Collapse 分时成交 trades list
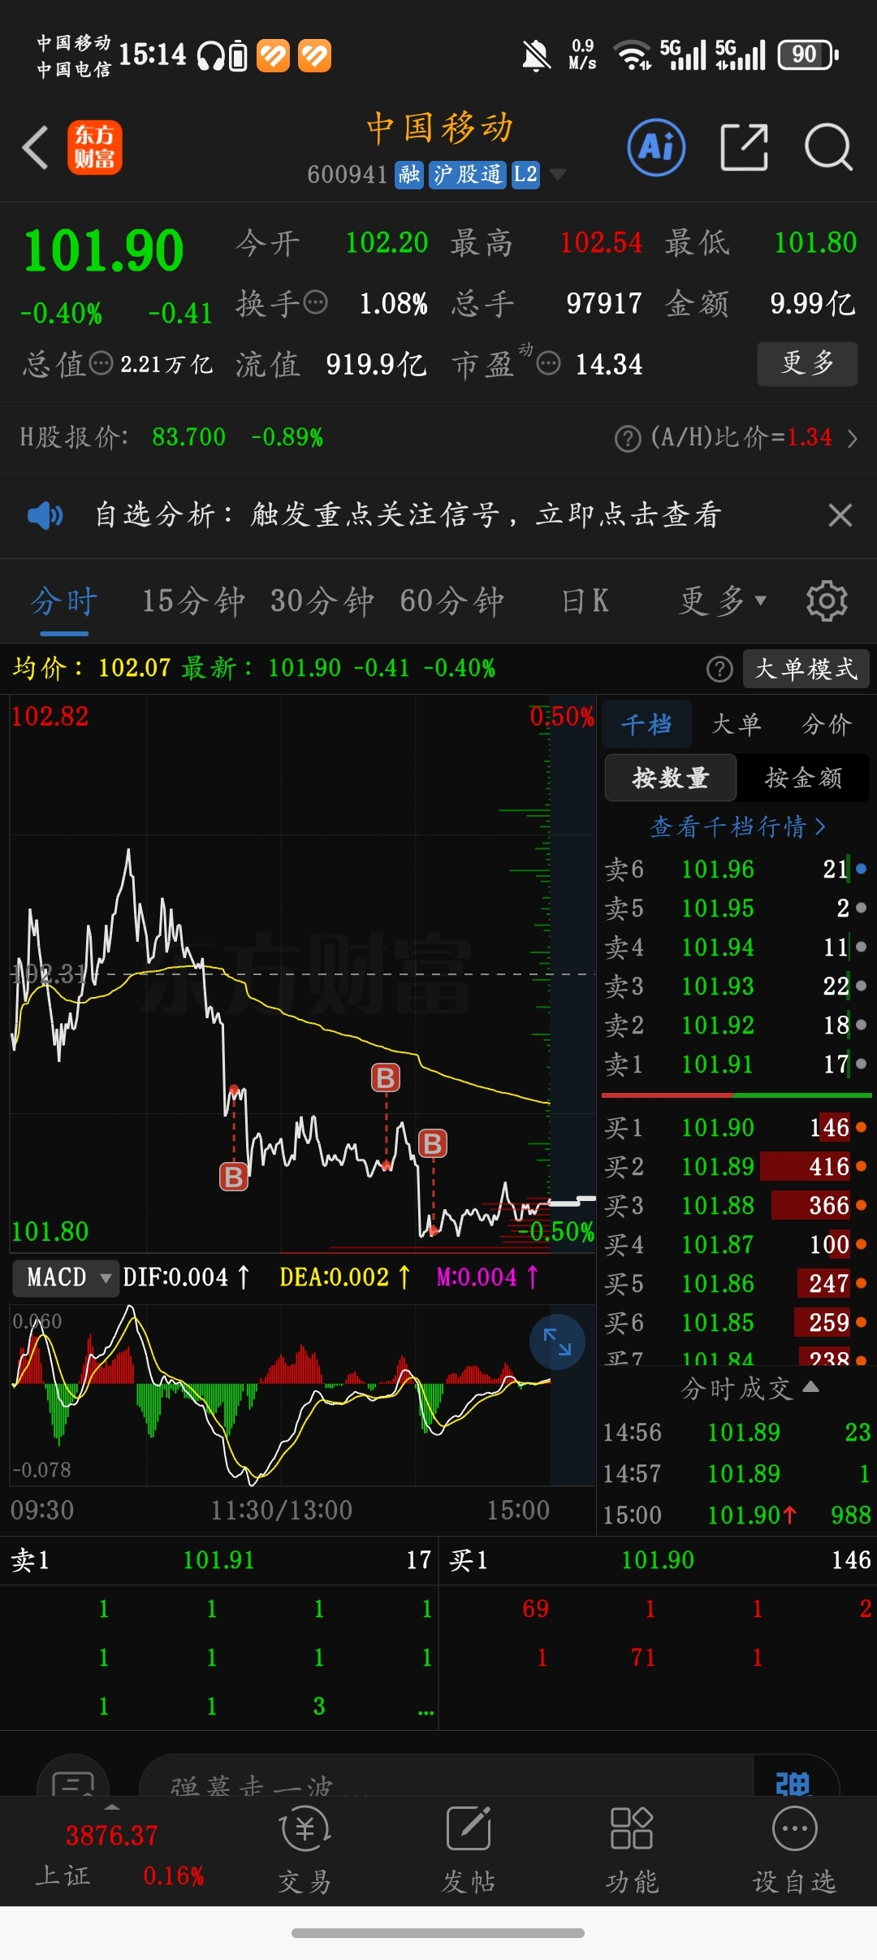Viewport: 877px width, 1960px height. (749, 1388)
